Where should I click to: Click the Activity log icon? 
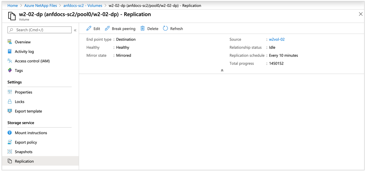(10, 52)
